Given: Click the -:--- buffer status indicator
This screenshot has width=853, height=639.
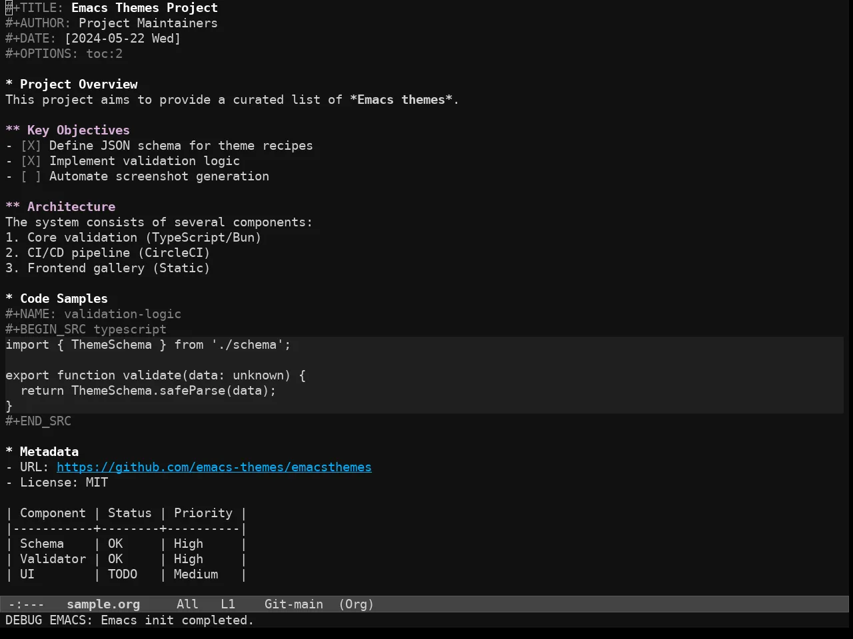Looking at the screenshot, I should 27,604.
